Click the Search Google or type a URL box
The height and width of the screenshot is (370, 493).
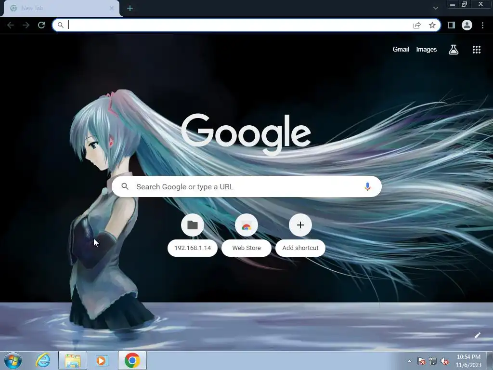click(x=246, y=186)
